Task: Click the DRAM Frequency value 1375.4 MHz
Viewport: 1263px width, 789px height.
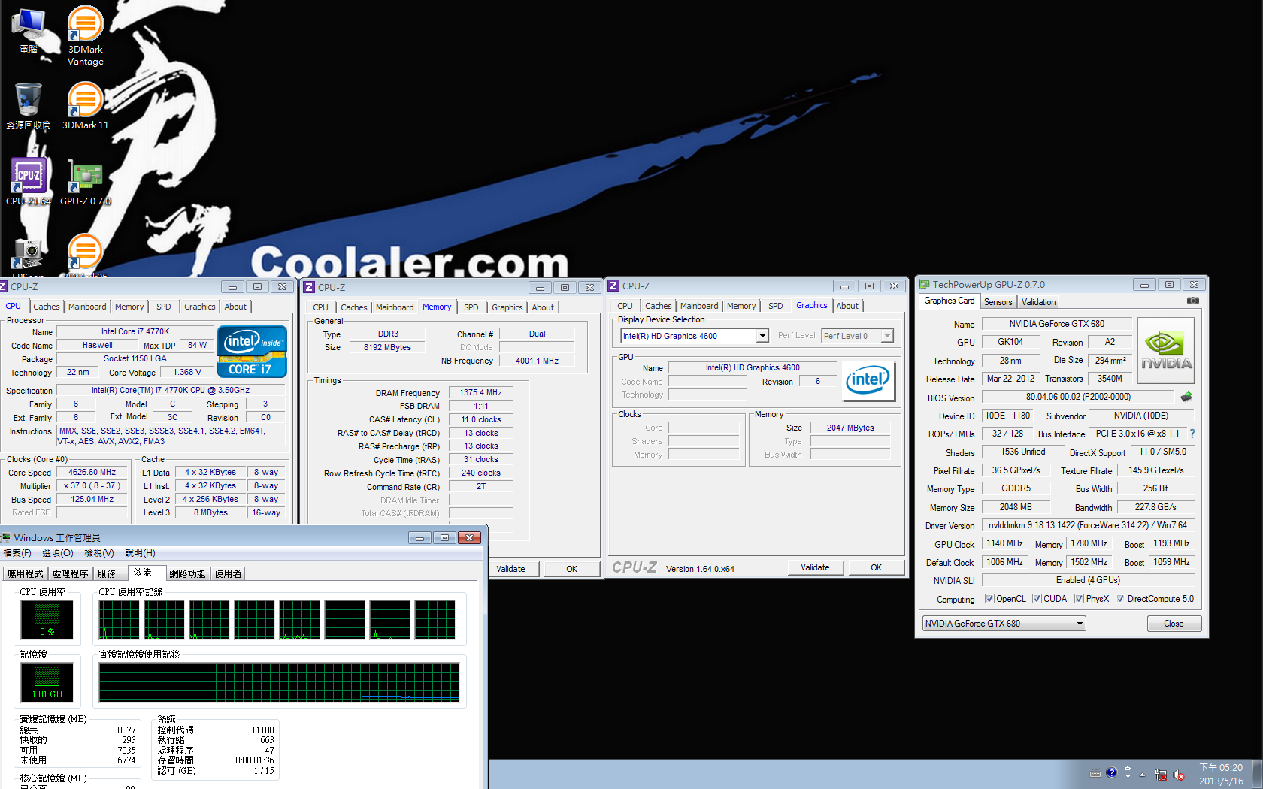Action: tap(481, 392)
